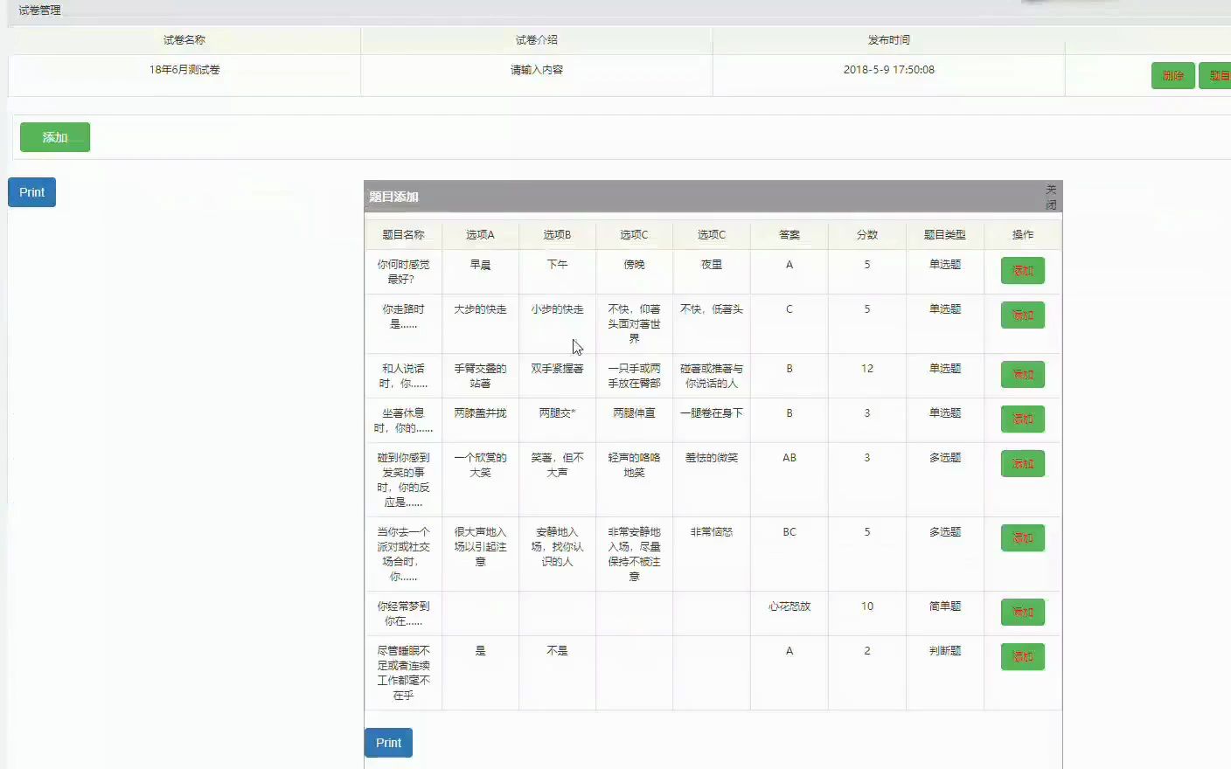Click the 试卷管理 page title
The image size is (1231, 769).
(40, 10)
